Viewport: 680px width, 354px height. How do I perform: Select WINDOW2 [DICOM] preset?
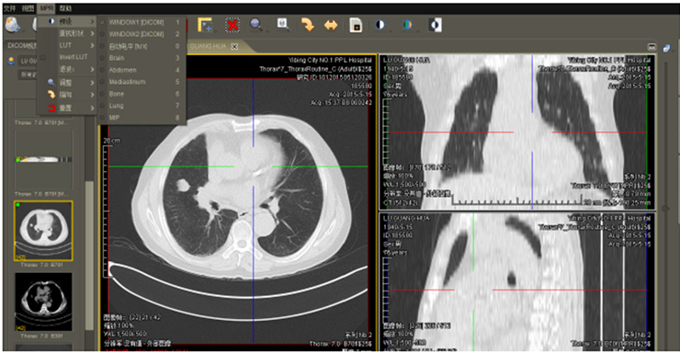tap(142, 34)
